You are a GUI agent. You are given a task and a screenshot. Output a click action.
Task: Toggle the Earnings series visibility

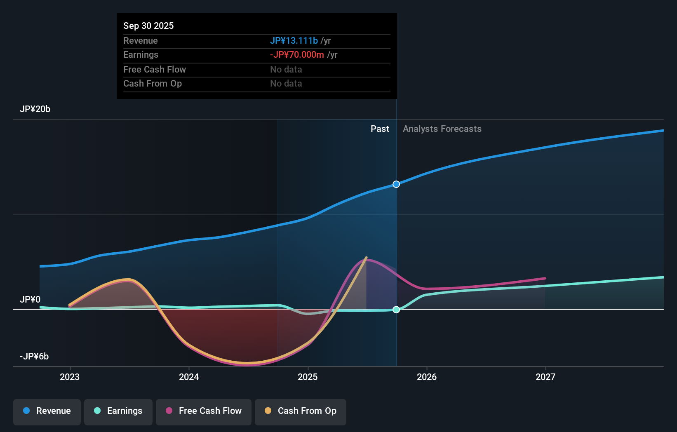118,411
